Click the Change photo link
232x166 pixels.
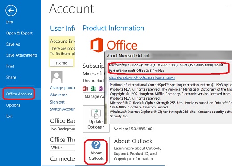click(x=62, y=88)
